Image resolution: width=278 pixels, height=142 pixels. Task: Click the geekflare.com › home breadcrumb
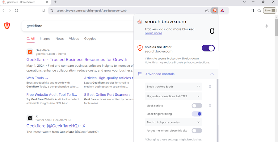click(x=51, y=54)
